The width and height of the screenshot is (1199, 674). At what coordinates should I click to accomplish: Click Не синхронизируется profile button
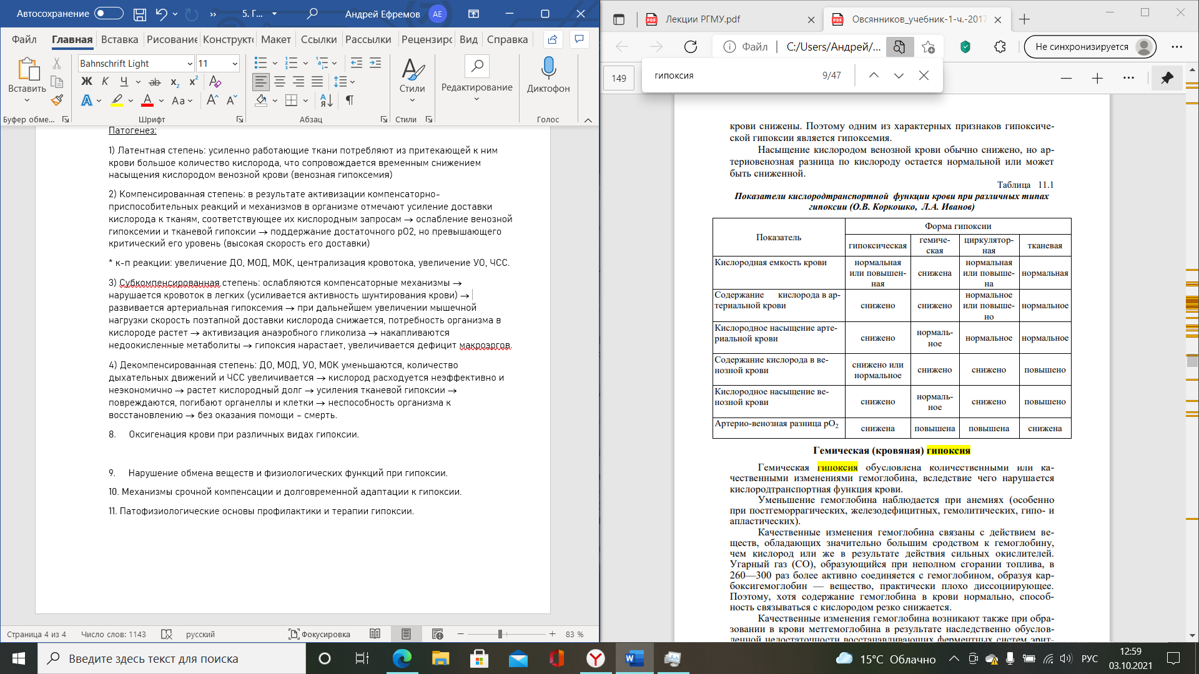1090,47
